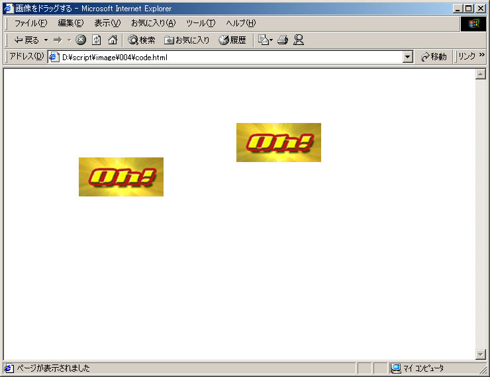This screenshot has height=377, width=490.
Task: Click the Windows logo throbber icon
Action: pyautogui.click(x=473, y=24)
